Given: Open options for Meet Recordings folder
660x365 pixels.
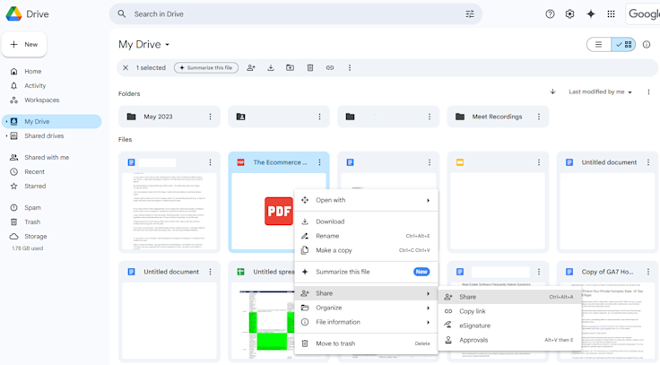Looking at the screenshot, I should [538, 117].
